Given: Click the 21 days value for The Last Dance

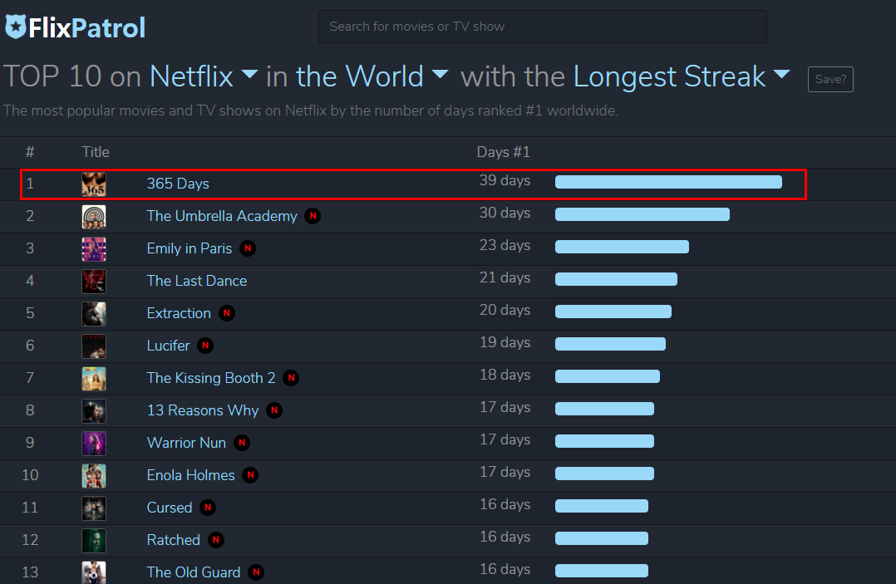Looking at the screenshot, I should pyautogui.click(x=505, y=277).
